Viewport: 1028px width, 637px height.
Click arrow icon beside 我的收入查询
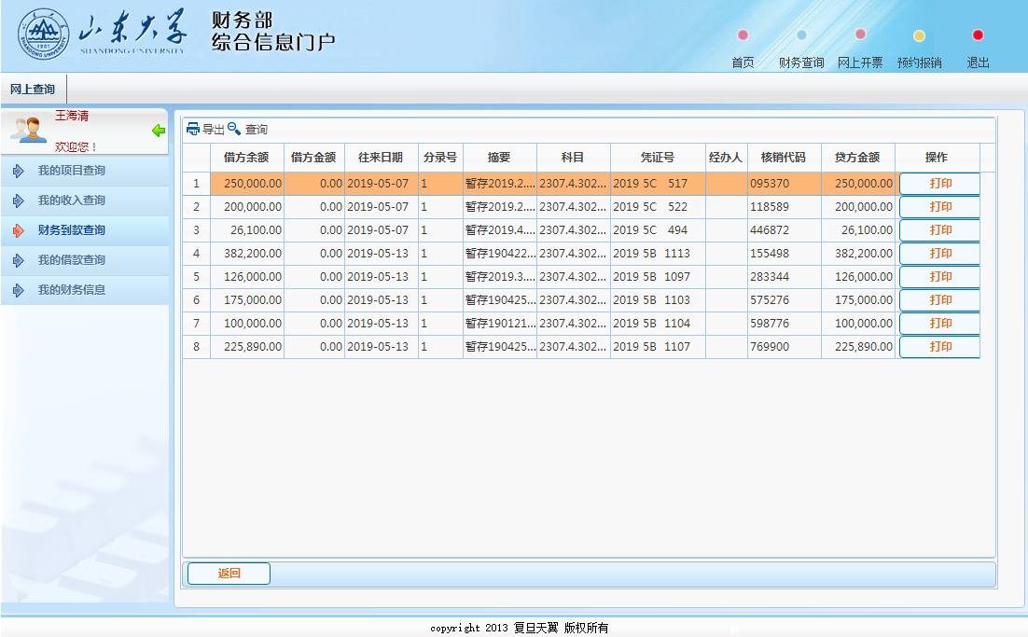19,201
